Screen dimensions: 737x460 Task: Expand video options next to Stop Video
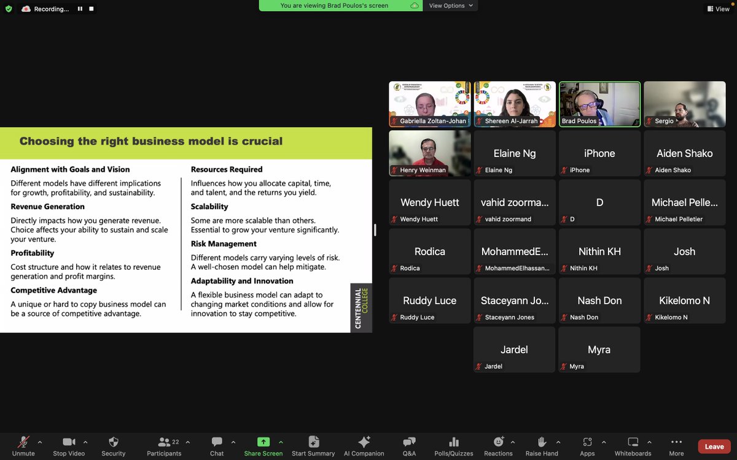point(85,442)
